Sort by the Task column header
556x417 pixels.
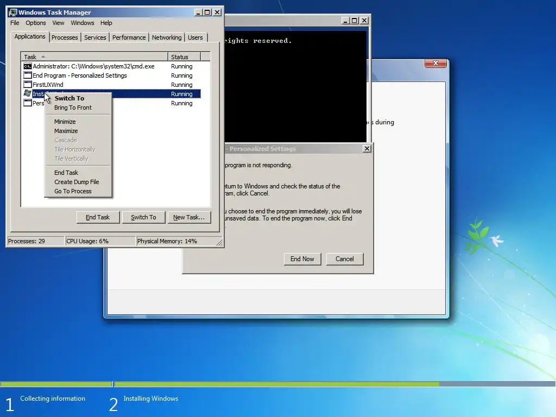pos(94,56)
